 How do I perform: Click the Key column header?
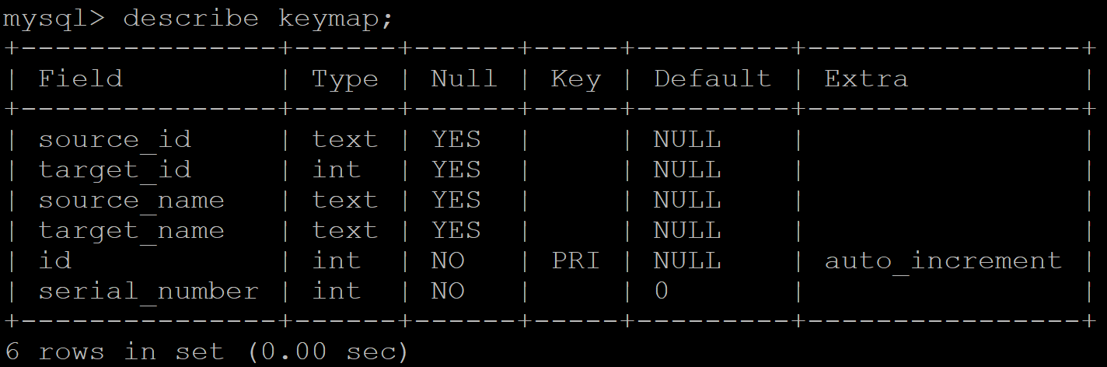[575, 79]
